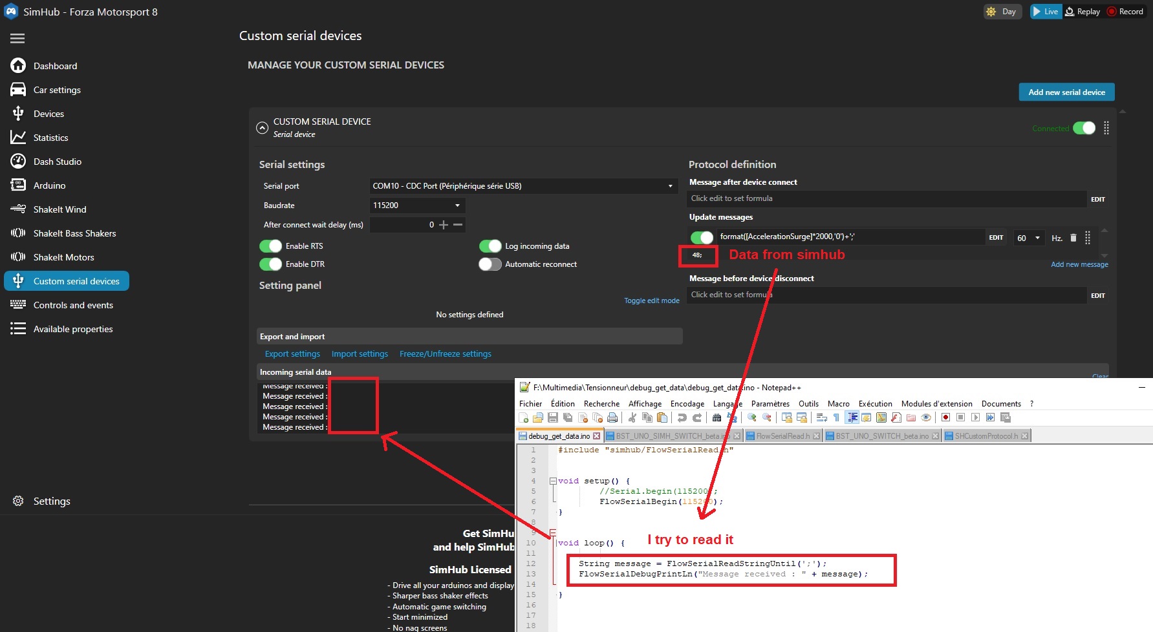Toggle Enable DTR switch
The height and width of the screenshot is (632, 1153).
tap(271, 264)
